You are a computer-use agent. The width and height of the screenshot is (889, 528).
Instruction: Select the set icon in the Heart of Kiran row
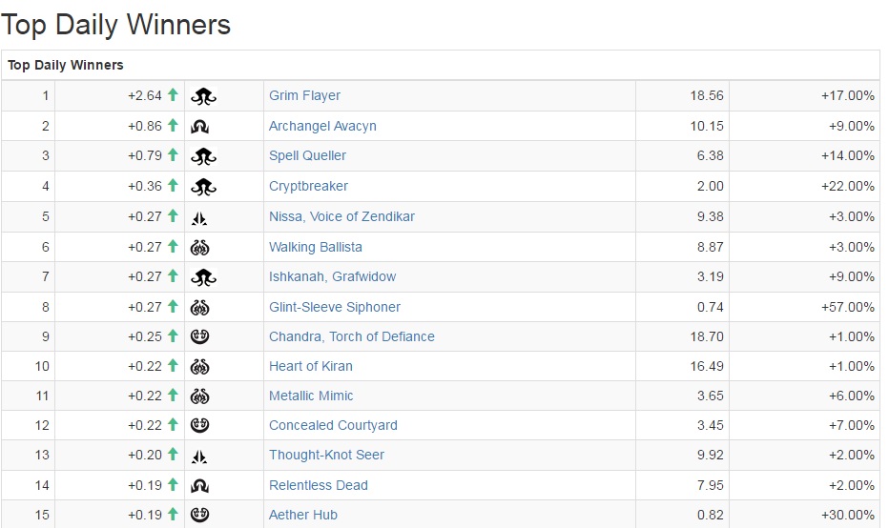[200, 367]
